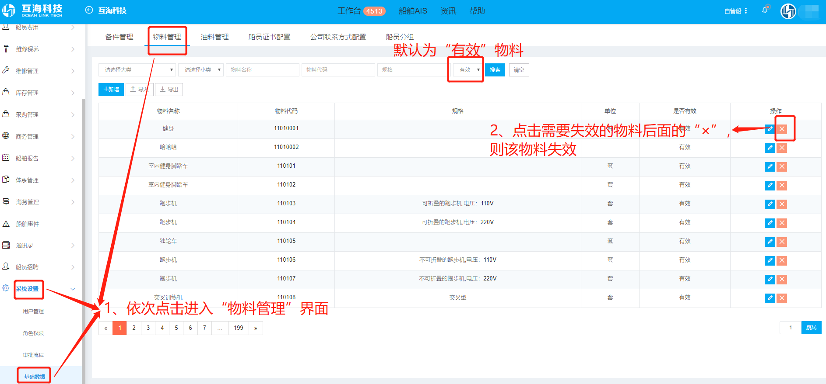This screenshot has width=826, height=384.
Task: Edit the 跑步机 110106 row
Action: point(770,260)
